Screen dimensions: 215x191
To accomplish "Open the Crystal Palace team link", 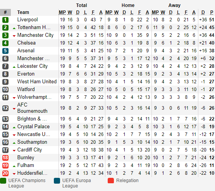I will tap(33, 126).
